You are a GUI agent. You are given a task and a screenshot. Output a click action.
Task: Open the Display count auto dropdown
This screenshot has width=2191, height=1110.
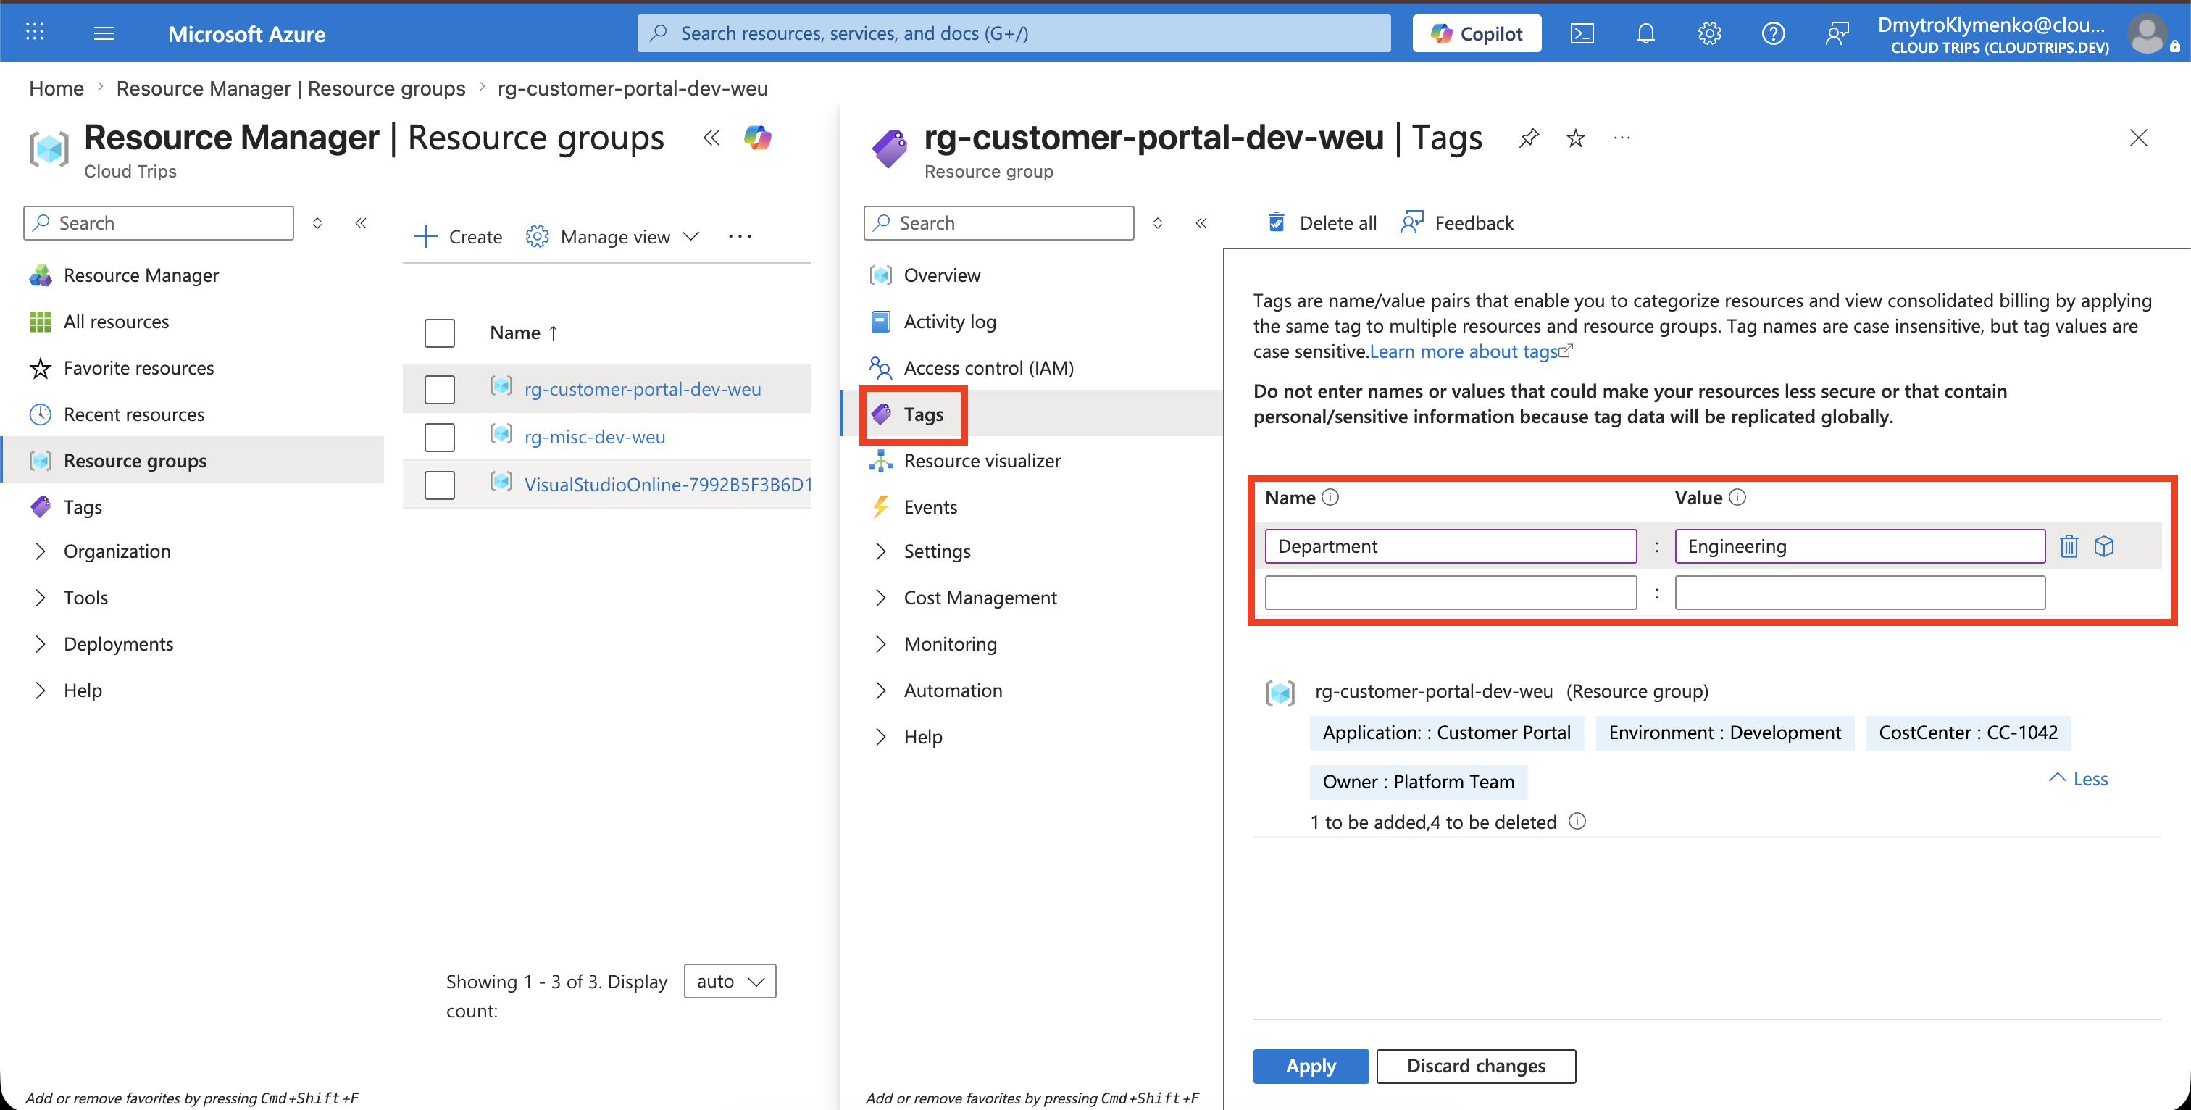pyautogui.click(x=730, y=981)
